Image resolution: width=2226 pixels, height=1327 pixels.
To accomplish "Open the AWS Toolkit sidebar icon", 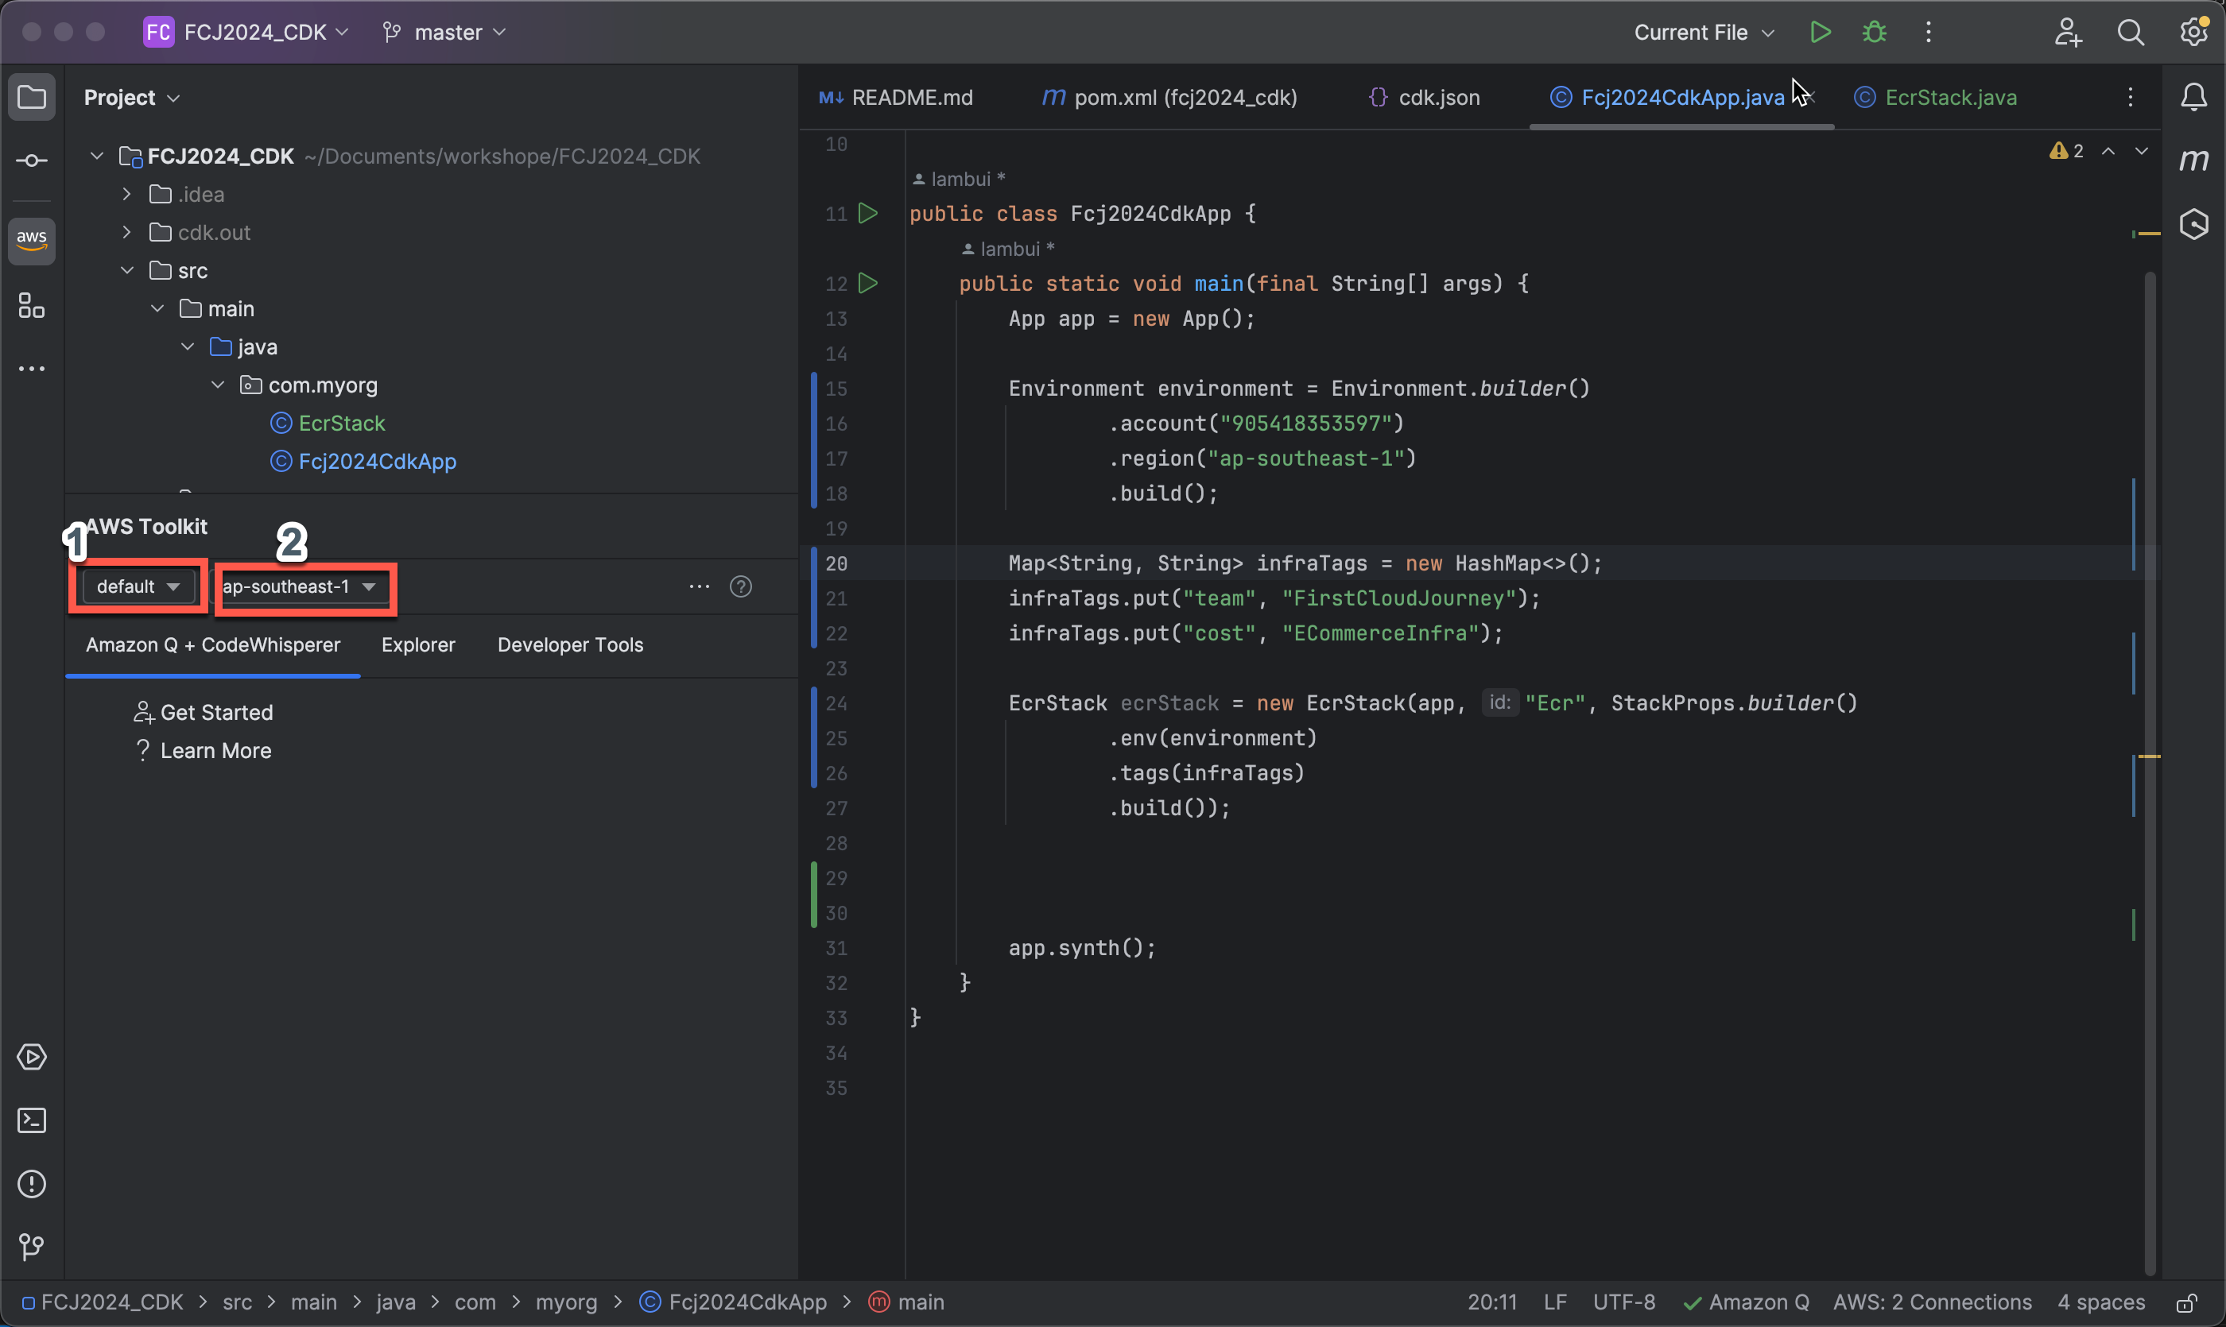I will pos(31,240).
